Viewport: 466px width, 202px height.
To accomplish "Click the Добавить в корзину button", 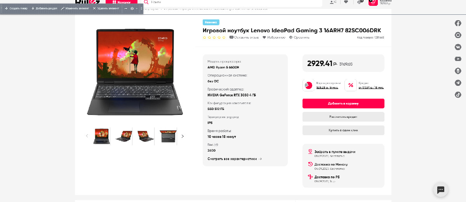I will point(343,103).
